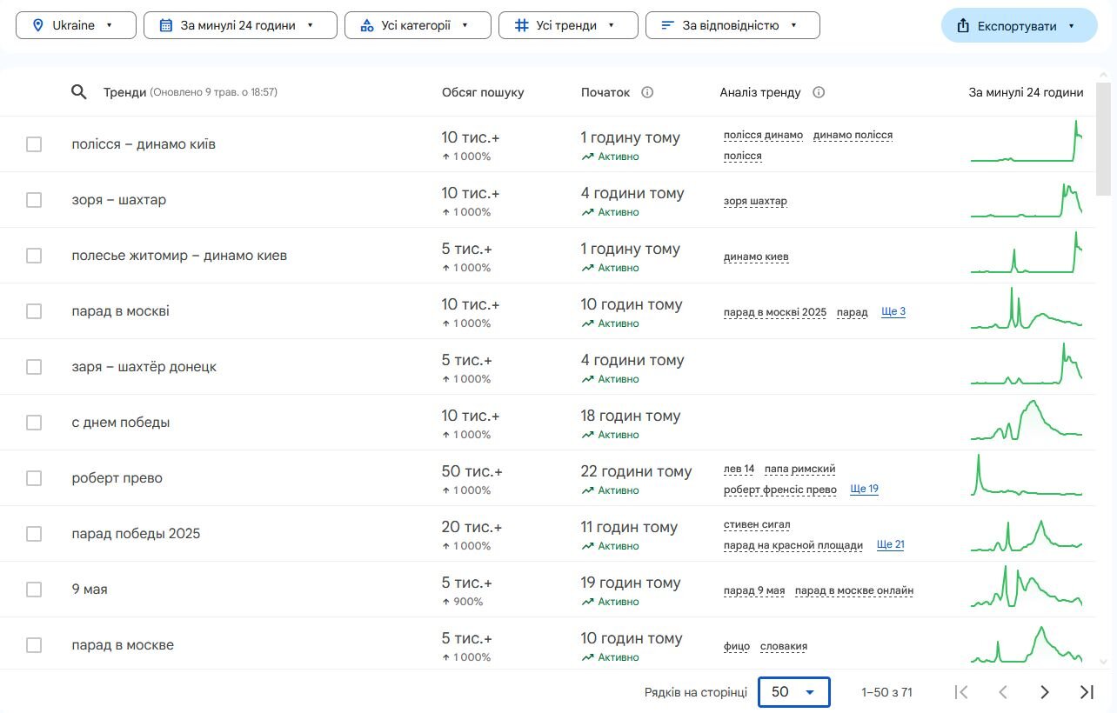
Task: Click the trend sparkline chart for зоря – шахтар
Action: (1027, 200)
